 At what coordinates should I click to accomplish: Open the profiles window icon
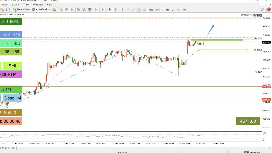8,10
